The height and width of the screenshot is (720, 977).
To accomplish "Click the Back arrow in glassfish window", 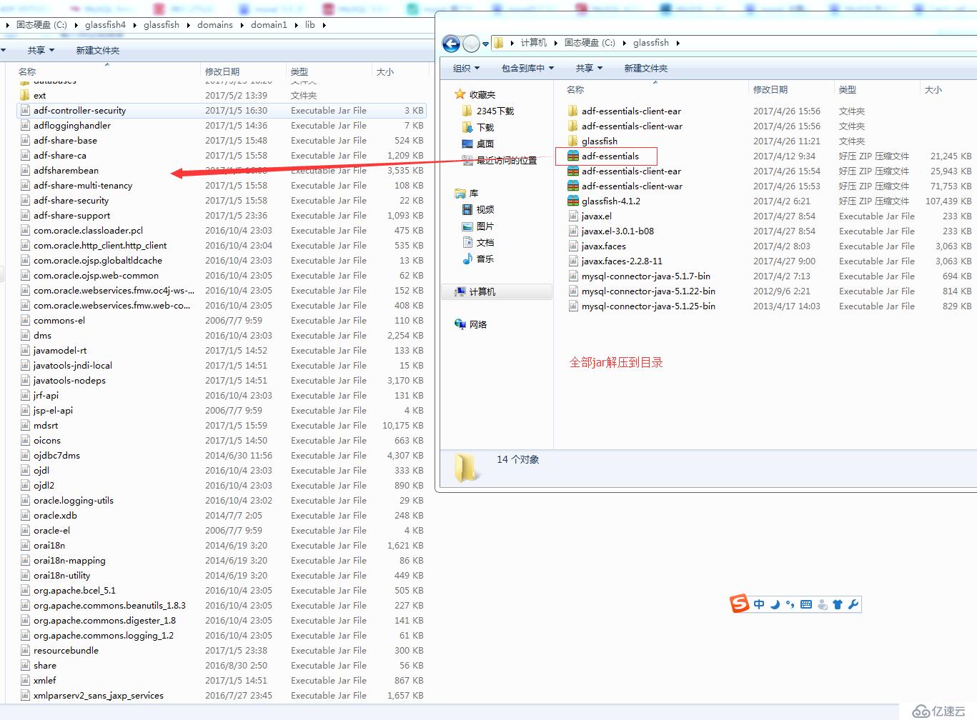I will pos(451,44).
